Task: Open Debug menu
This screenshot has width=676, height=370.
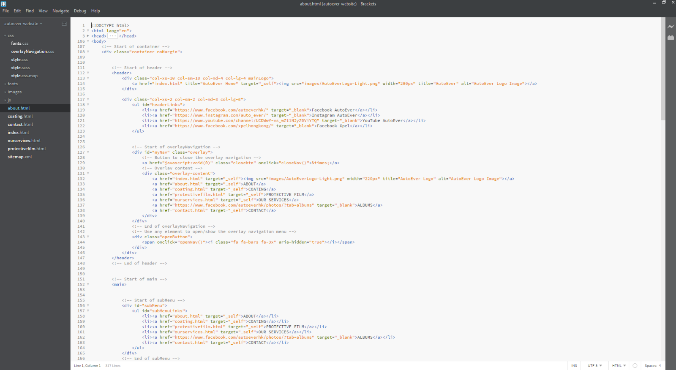Action: pos(80,11)
